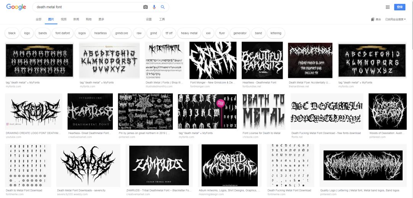Screen dimensions: 413x198
Task: Open the ZAMRUDS clean tribal font thumbnail
Action: 159,166
